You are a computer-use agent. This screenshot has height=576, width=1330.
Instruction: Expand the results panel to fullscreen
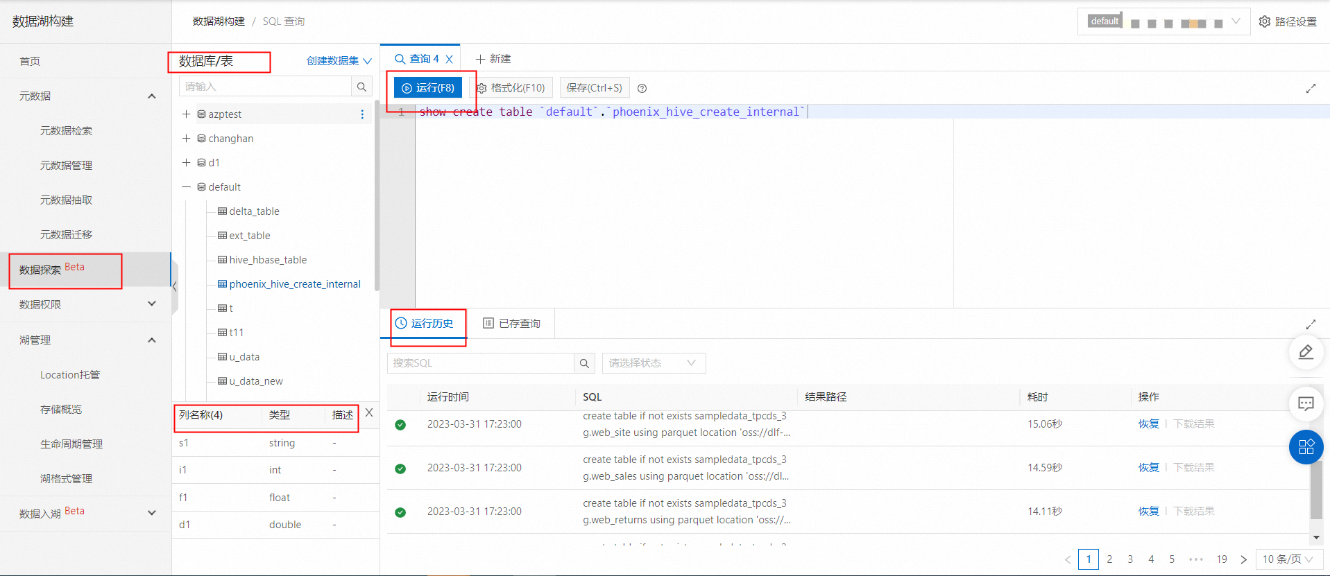[1311, 324]
